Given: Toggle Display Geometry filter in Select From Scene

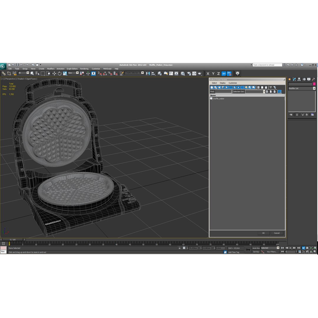Looking at the screenshot, I should click(212, 87).
